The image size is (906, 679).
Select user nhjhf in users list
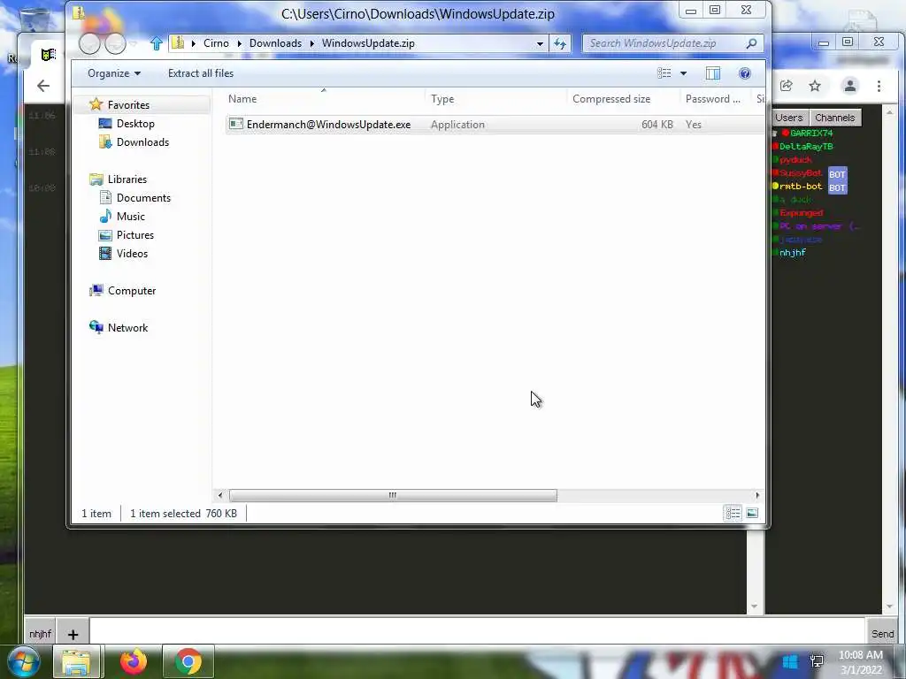pyautogui.click(x=792, y=253)
